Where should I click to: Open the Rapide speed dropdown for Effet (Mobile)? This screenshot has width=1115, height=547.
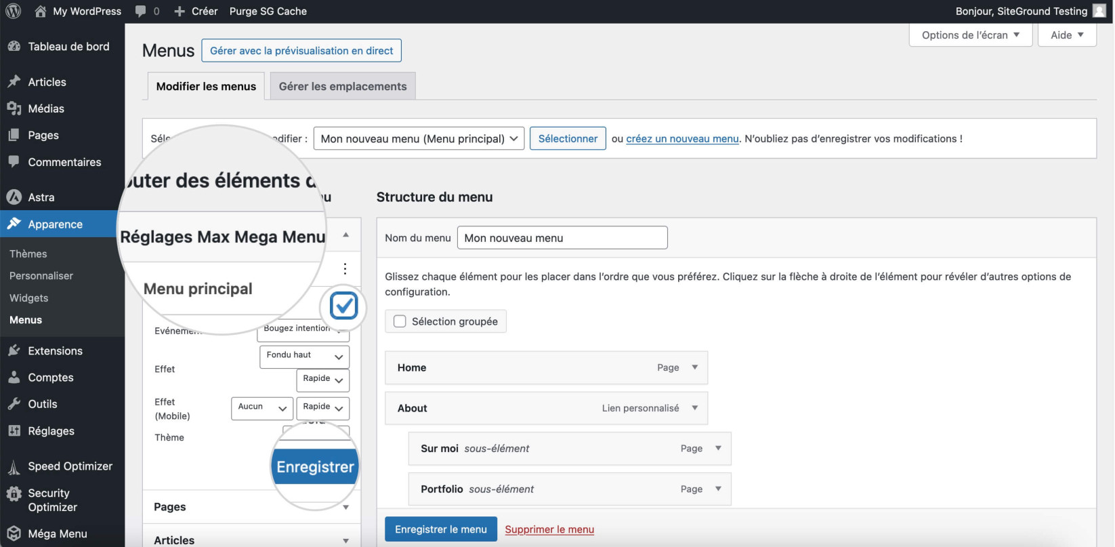coord(322,408)
